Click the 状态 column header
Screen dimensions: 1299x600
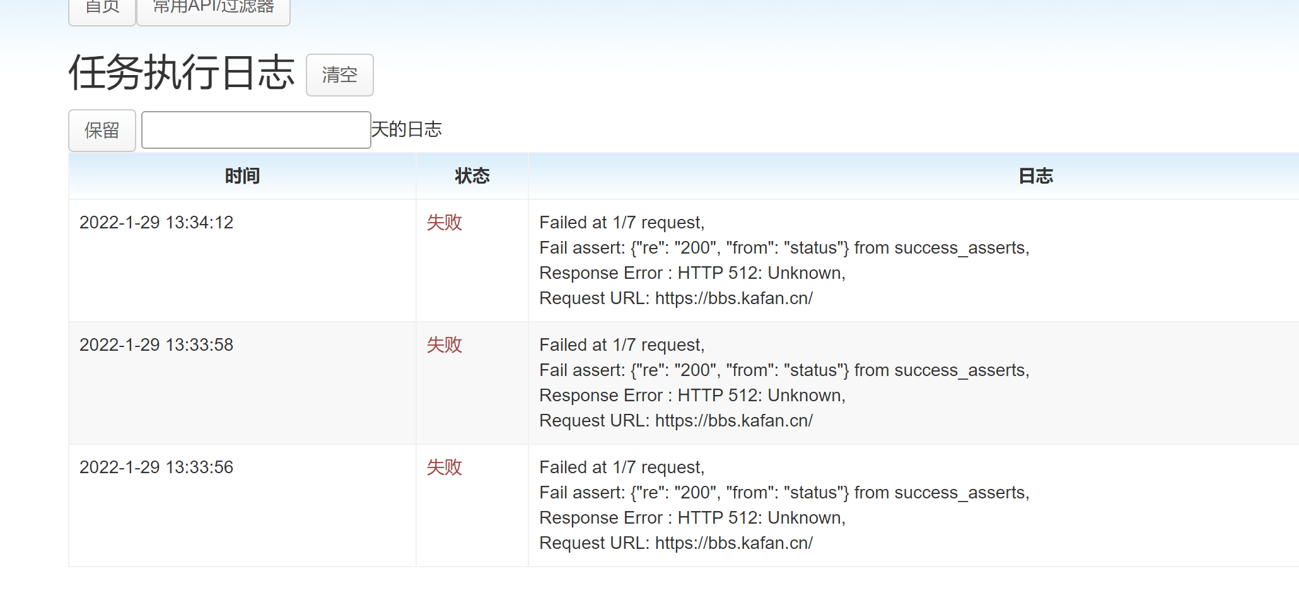click(x=472, y=176)
